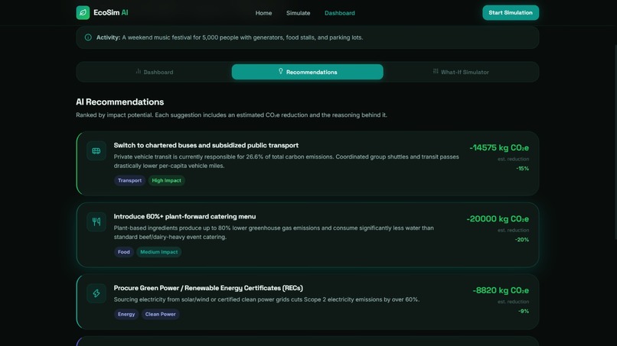Open the Renewable Energy Certificates recommendation title
The image size is (617, 346).
pos(208,288)
